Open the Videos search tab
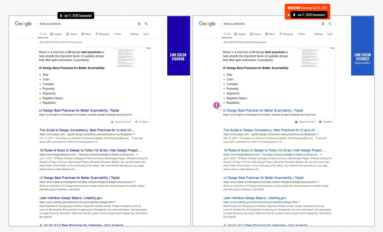The height and width of the screenshot is (232, 383). coord(72,34)
